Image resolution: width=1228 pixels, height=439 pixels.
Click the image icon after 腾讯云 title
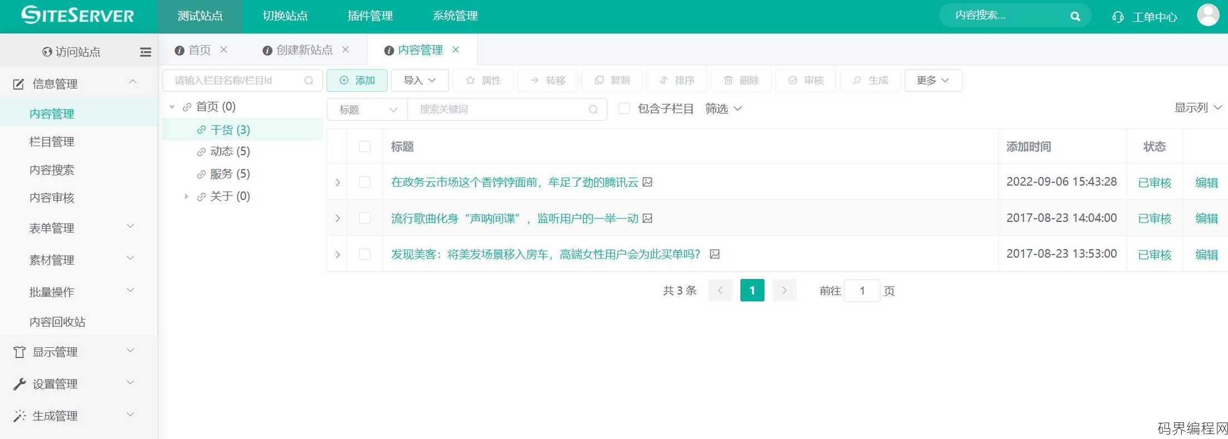pos(647,182)
